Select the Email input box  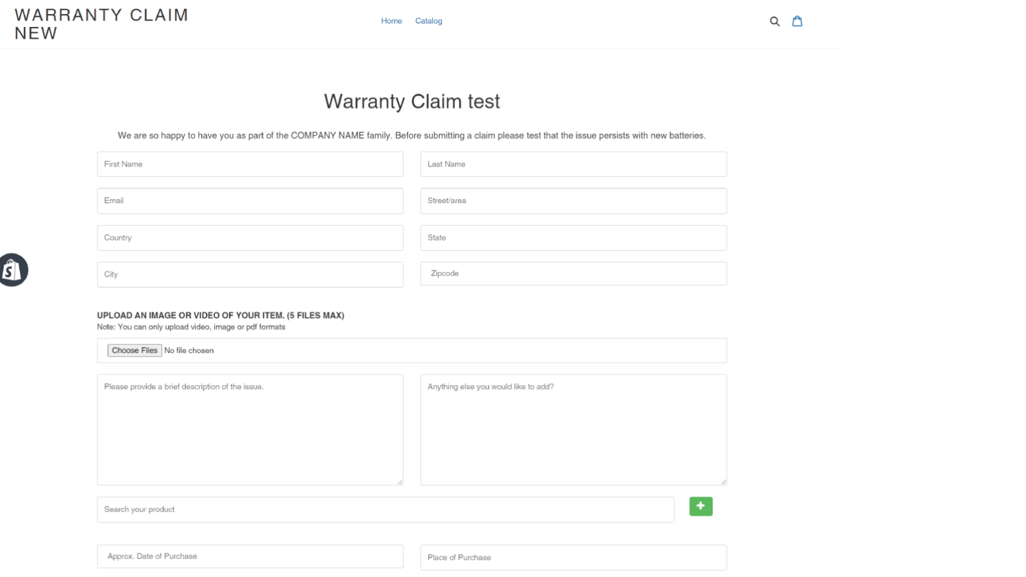pyautogui.click(x=250, y=201)
